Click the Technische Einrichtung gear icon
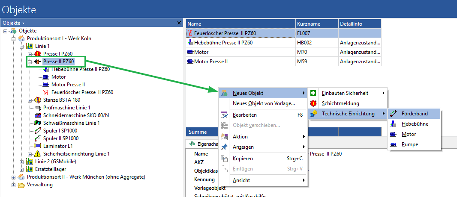This screenshot has width=457, height=197. [313, 114]
